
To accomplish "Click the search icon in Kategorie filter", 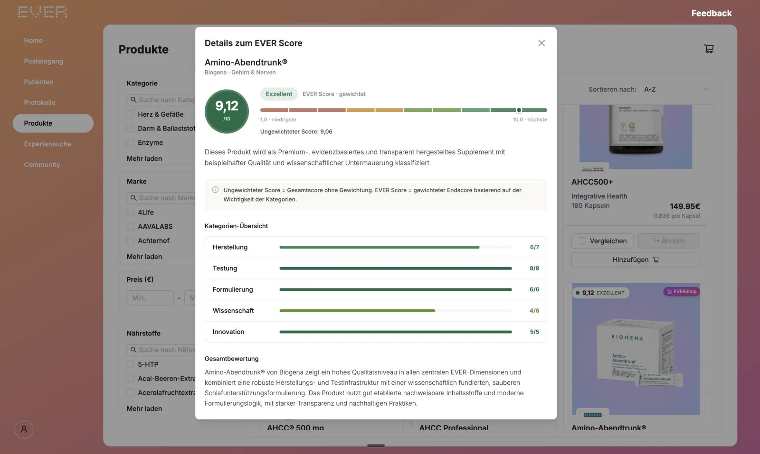I will (x=133, y=100).
